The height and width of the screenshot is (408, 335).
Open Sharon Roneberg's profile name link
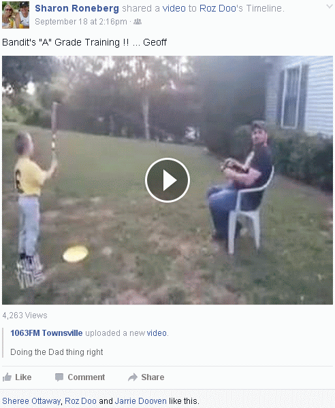click(77, 8)
